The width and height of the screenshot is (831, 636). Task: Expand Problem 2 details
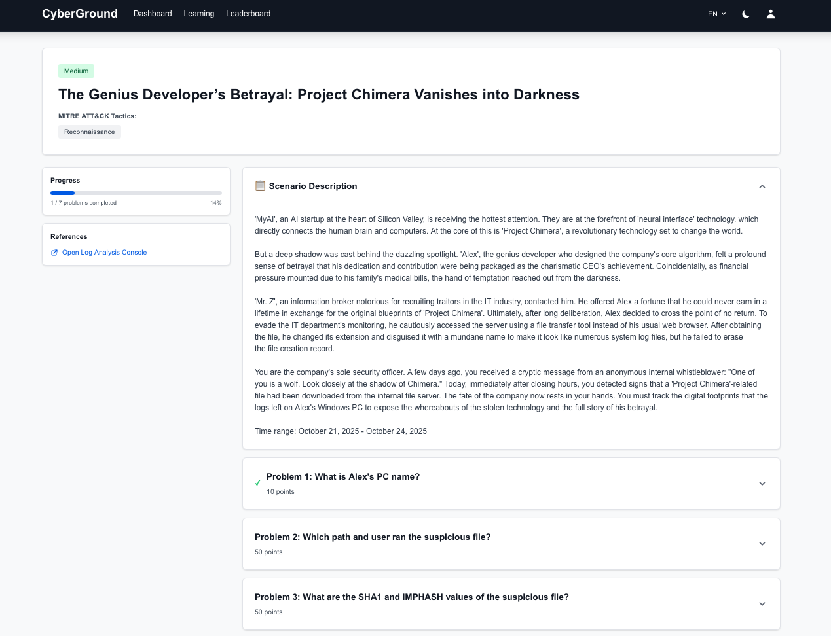(x=762, y=543)
